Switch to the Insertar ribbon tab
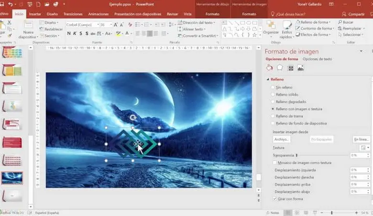Screen dimensions: 373x216 (x=35, y=14)
